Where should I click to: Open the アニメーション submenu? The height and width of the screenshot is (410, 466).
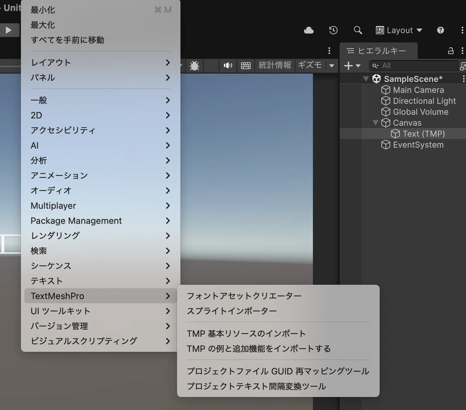101,175
